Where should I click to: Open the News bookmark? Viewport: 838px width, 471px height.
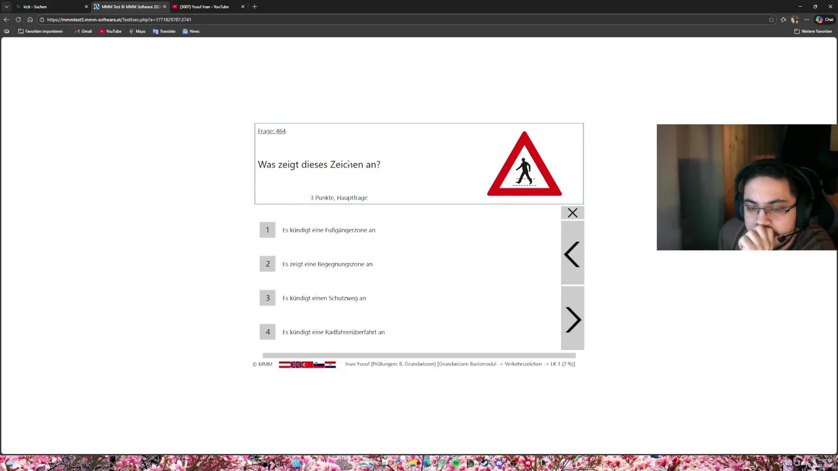pyautogui.click(x=191, y=31)
